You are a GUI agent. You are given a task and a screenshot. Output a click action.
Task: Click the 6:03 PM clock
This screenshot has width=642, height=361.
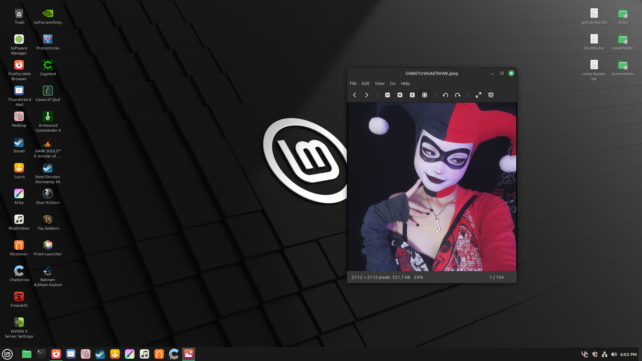click(x=628, y=354)
